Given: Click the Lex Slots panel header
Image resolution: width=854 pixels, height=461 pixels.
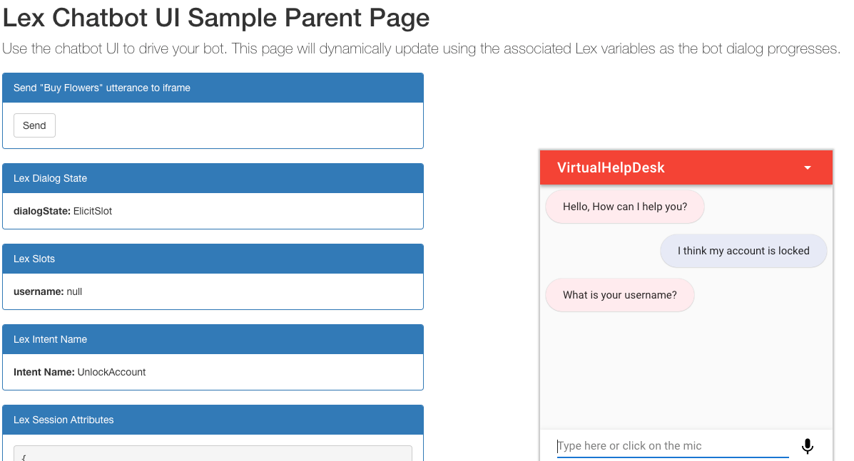Looking at the screenshot, I should (213, 259).
